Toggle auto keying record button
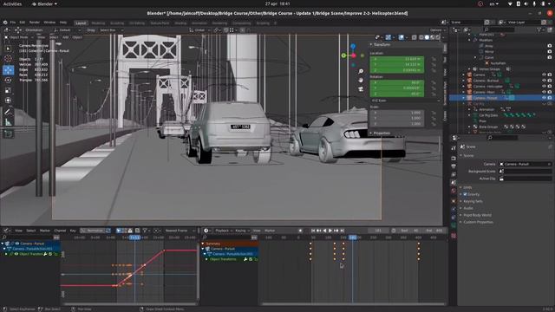 [300, 231]
